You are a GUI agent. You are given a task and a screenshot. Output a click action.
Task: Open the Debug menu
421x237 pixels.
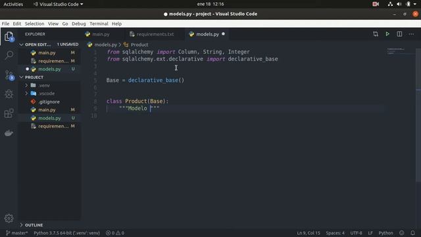click(x=79, y=24)
